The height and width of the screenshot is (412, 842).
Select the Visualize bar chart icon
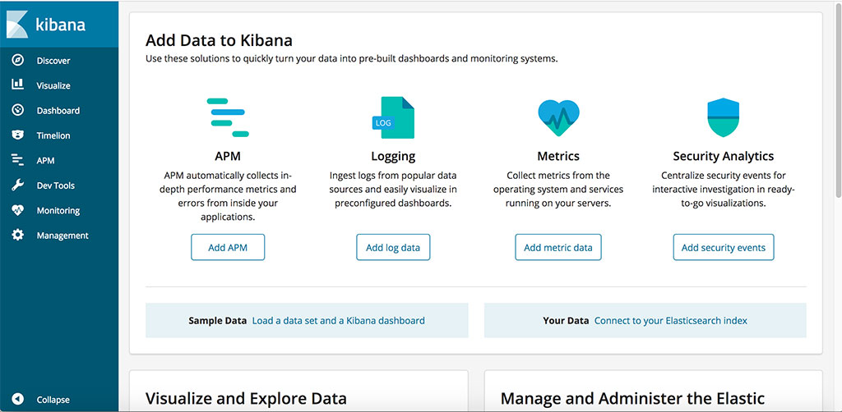pyautogui.click(x=18, y=85)
